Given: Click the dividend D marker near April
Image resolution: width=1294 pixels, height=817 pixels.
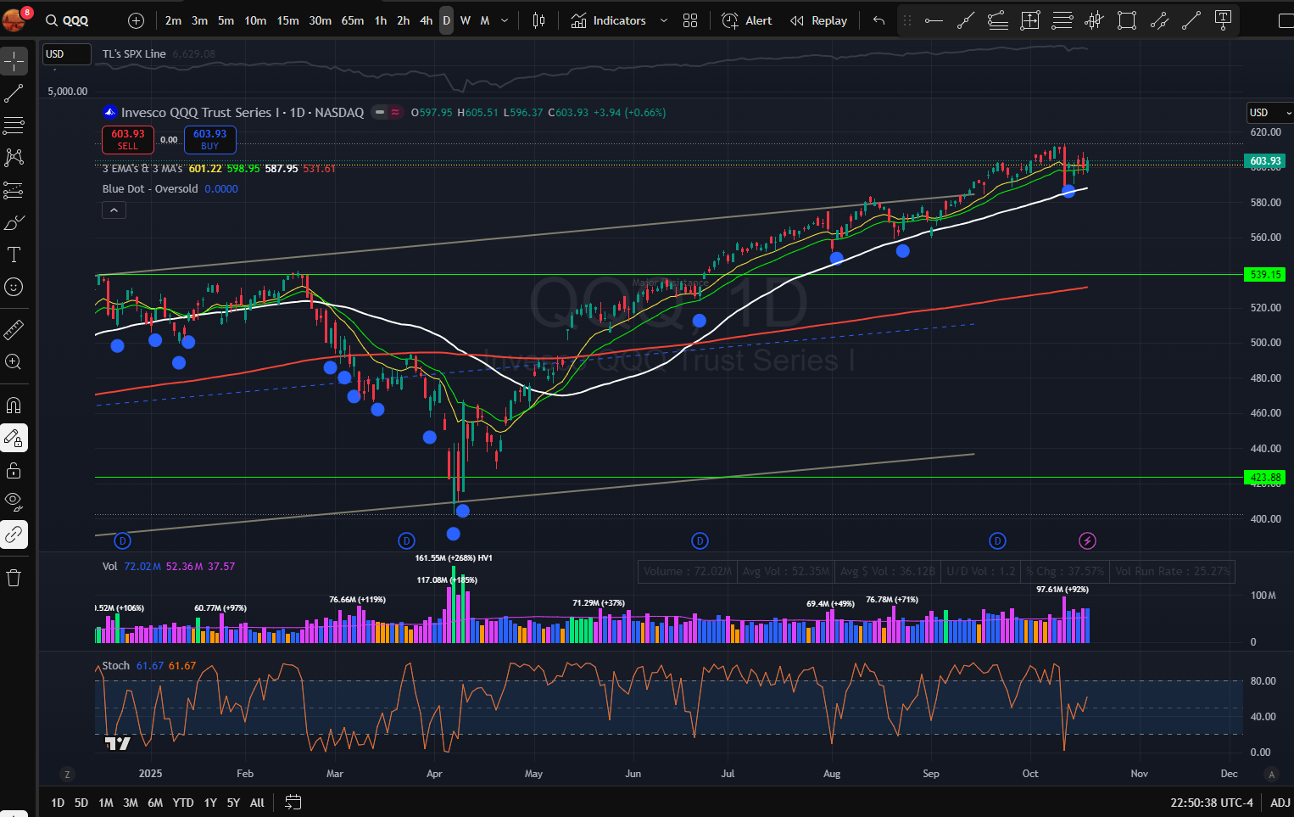Looking at the screenshot, I should tap(406, 540).
